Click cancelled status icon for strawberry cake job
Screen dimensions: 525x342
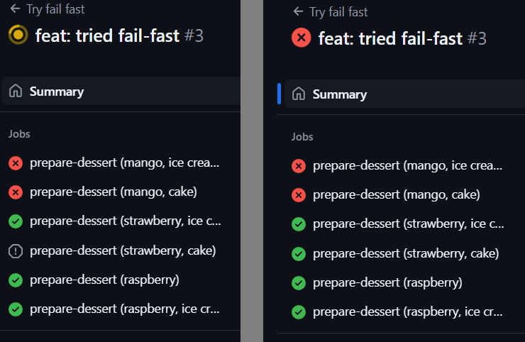pyautogui.click(x=16, y=250)
